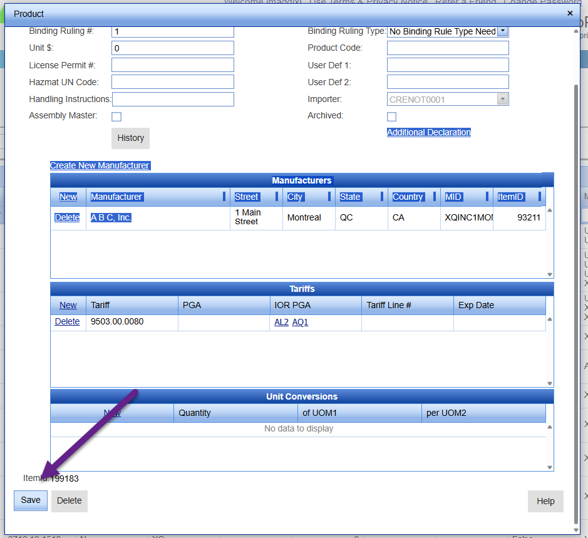Expand the Importer dropdown
The height and width of the screenshot is (538, 588).
(502, 99)
